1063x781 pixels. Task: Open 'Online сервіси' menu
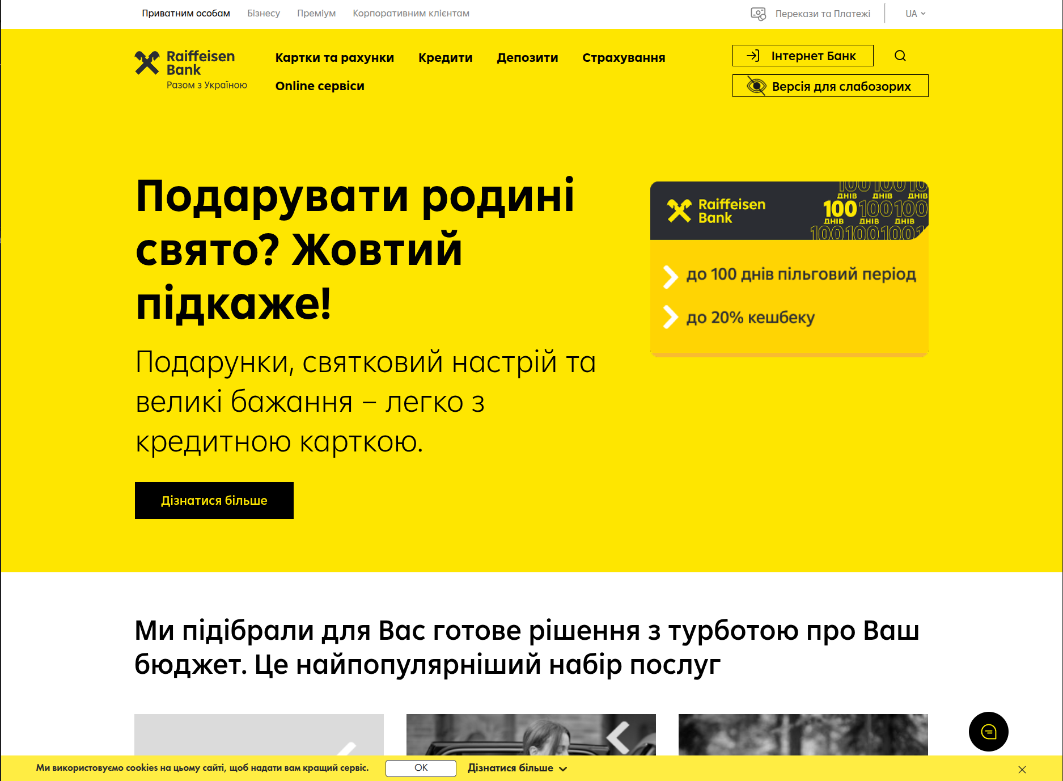[320, 86]
